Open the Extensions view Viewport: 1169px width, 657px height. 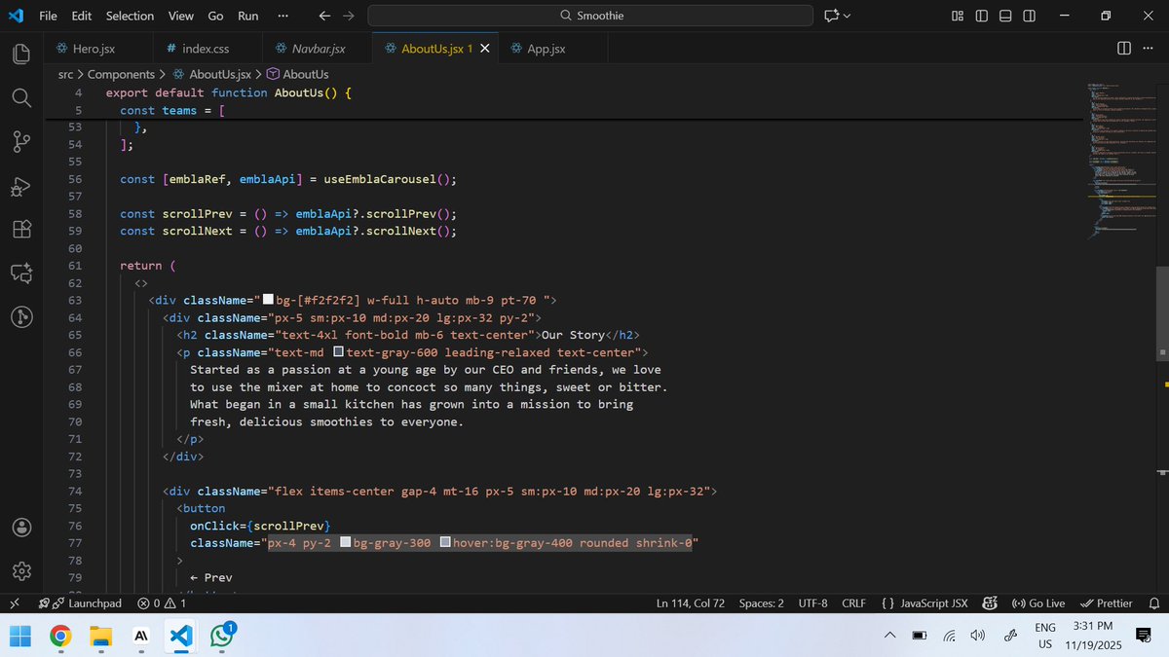(21, 230)
